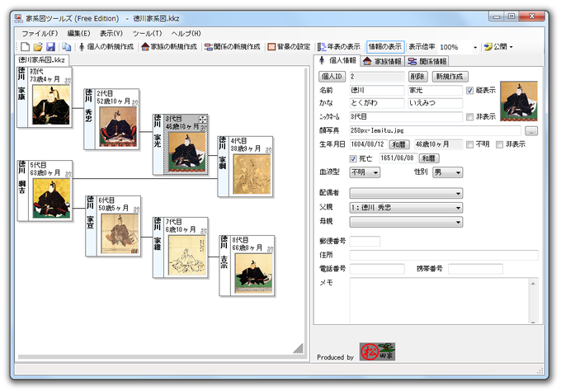The image size is (561, 391).
Task: Click the move handle icon on 3代目 card
Action: pos(202,120)
